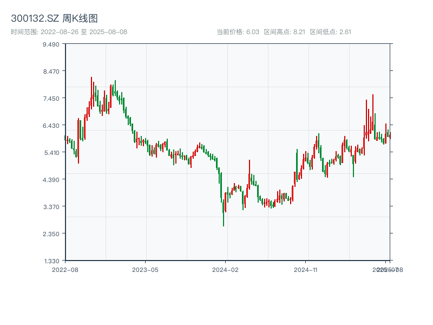Click the 2022-08 date axis label
433x325 pixels.
point(65,269)
